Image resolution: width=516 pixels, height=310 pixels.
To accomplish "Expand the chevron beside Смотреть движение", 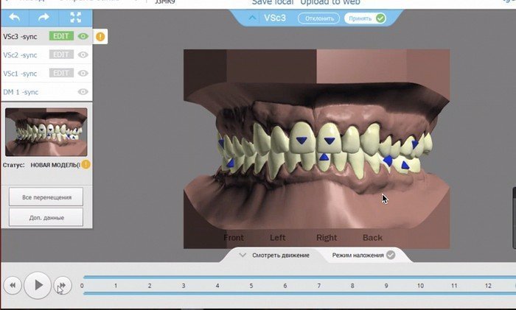I will tap(243, 255).
